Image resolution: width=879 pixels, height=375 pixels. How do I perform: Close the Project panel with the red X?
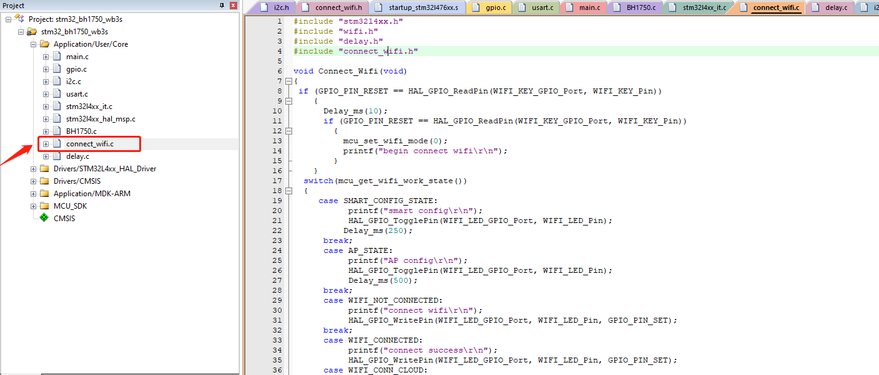(233, 6)
